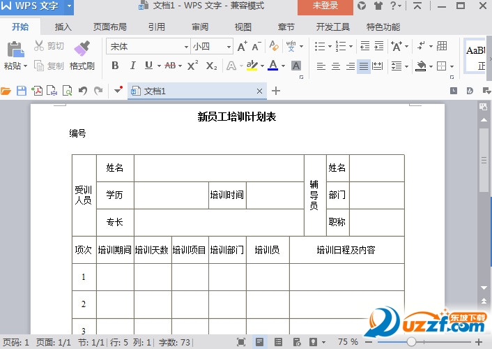Click the zoom slider handle
492x349 pixels.
(x=411, y=342)
